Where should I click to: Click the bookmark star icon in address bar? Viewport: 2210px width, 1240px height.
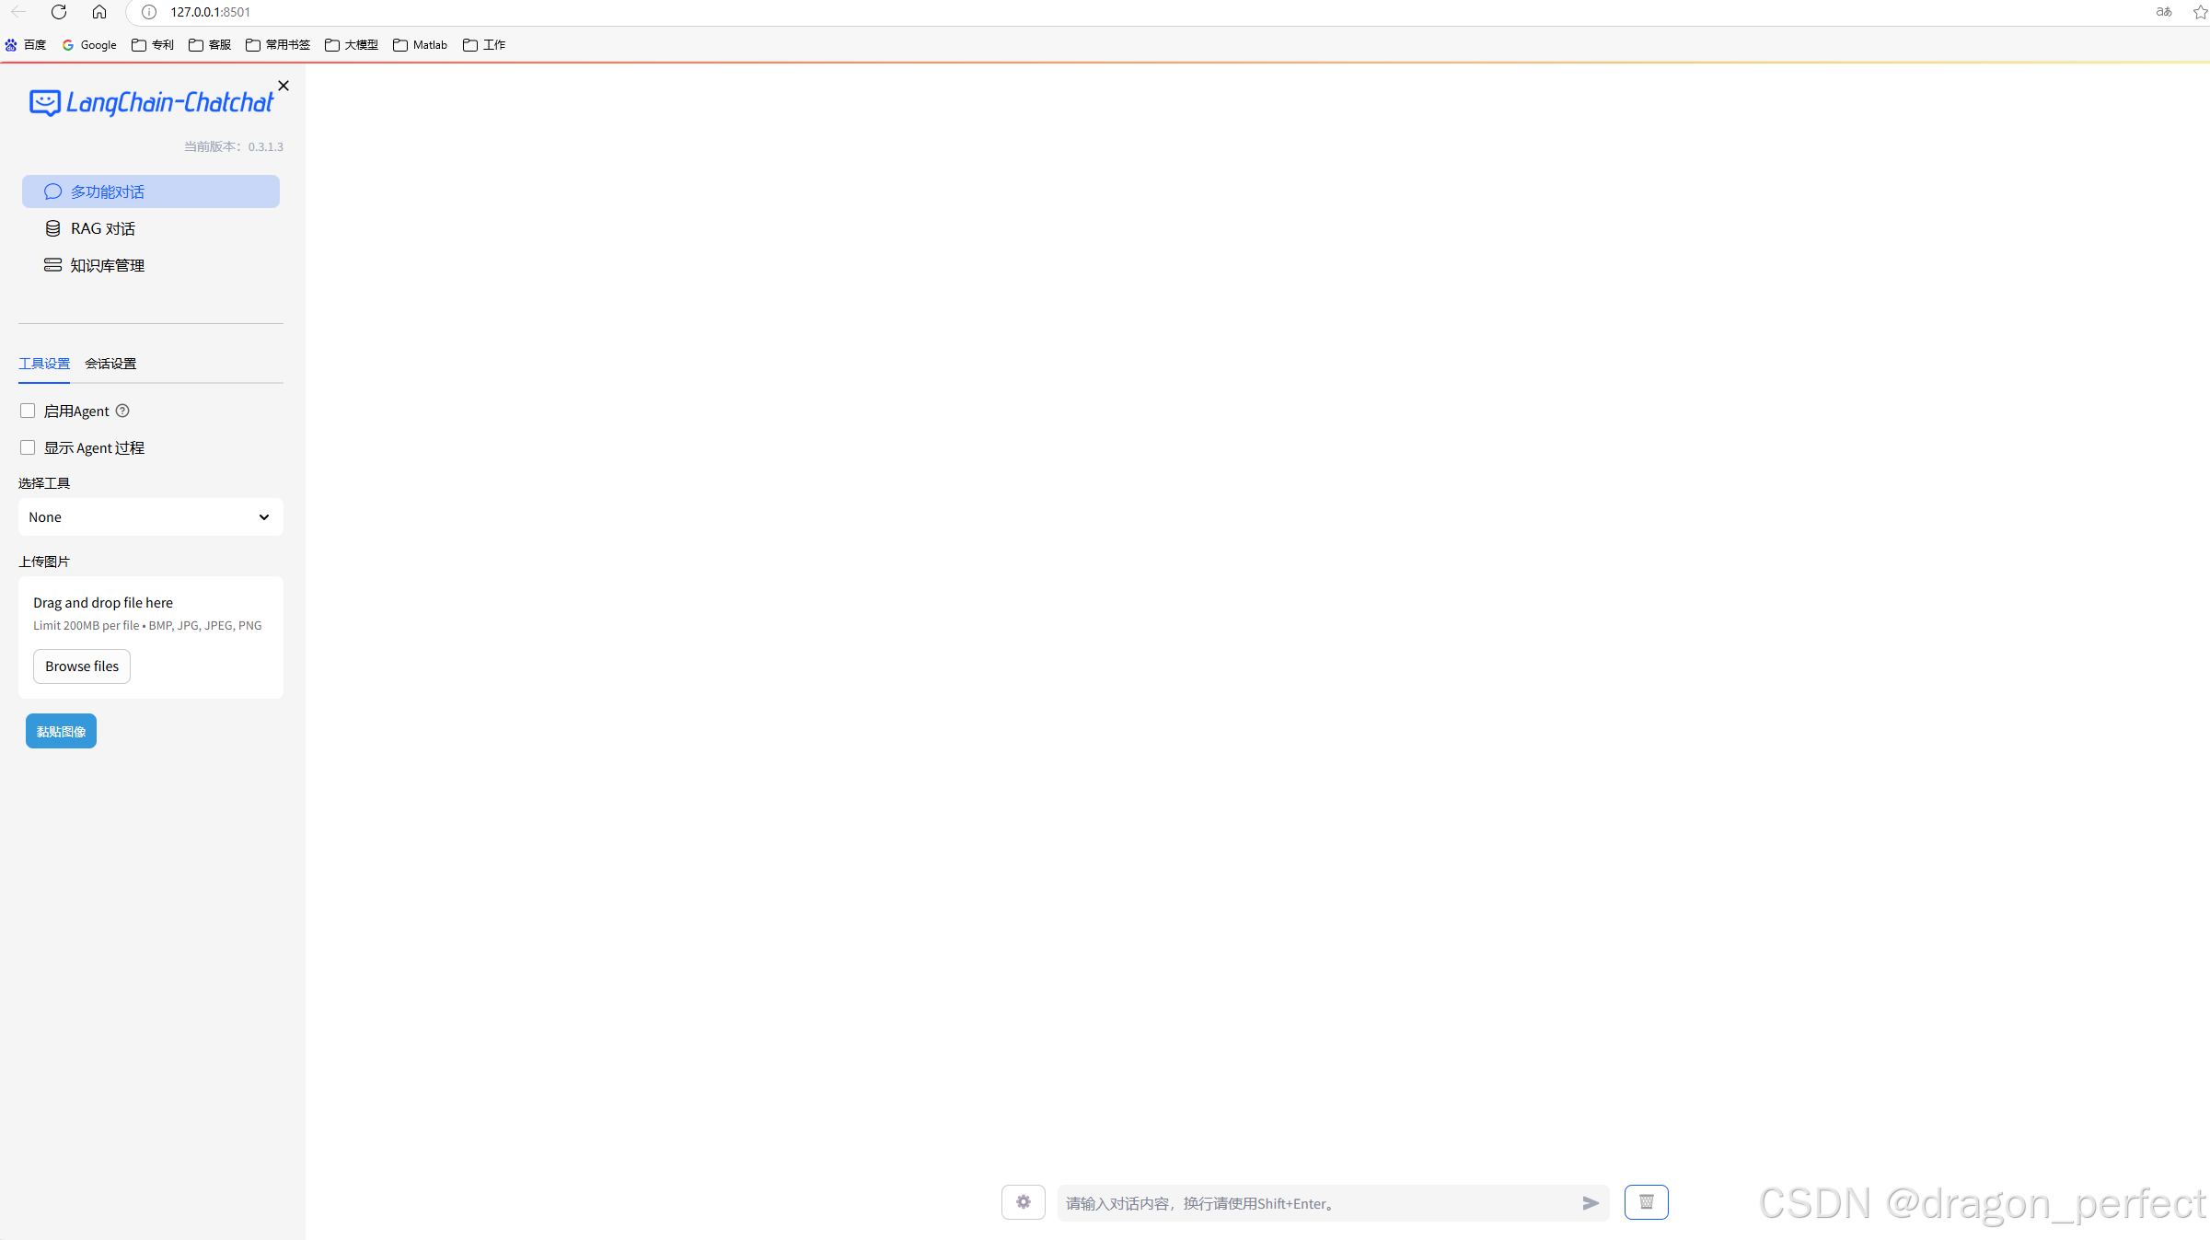pyautogui.click(x=2199, y=12)
